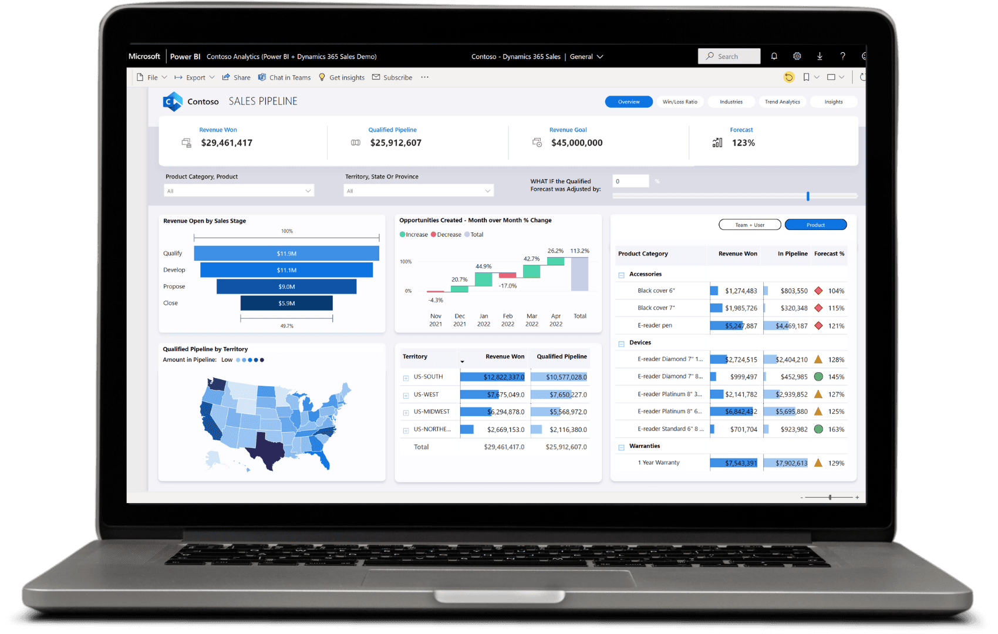Click Qualified Pipeline column header
This screenshot has height=634, width=998.
(562, 356)
